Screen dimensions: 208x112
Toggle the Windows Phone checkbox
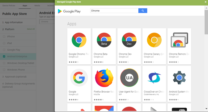click(x=4, y=70)
